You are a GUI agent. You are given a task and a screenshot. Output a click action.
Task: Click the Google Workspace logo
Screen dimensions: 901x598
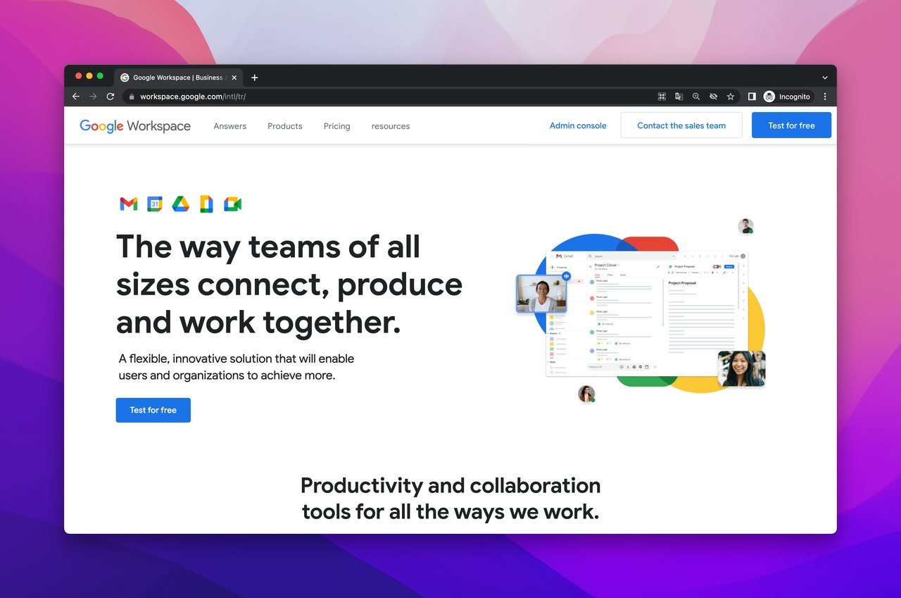(x=135, y=126)
